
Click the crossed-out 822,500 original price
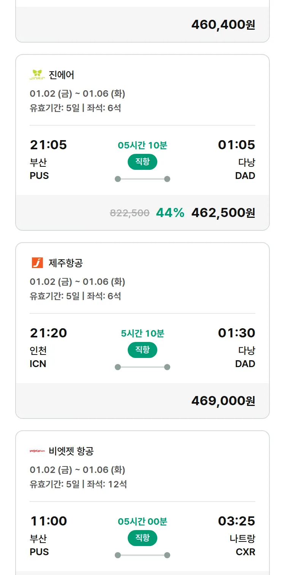pyautogui.click(x=130, y=213)
